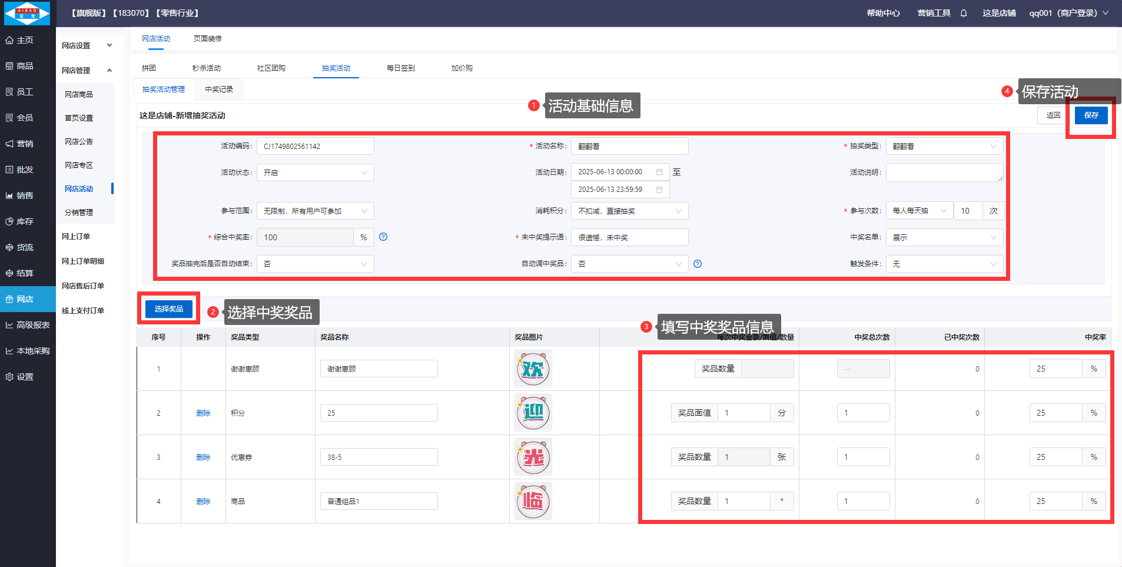Viewport: 1122px width, 567px height.
Task: Click the notification bell icon
Action: click(964, 13)
